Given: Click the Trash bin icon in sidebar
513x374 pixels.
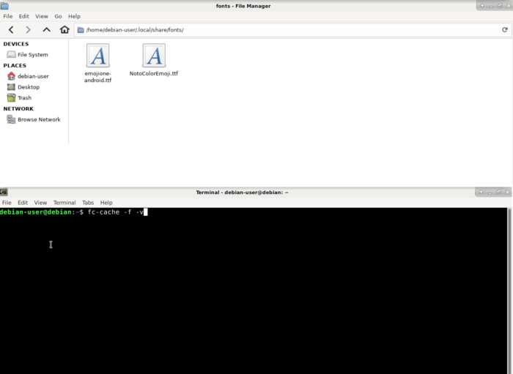Looking at the screenshot, I should pyautogui.click(x=11, y=97).
